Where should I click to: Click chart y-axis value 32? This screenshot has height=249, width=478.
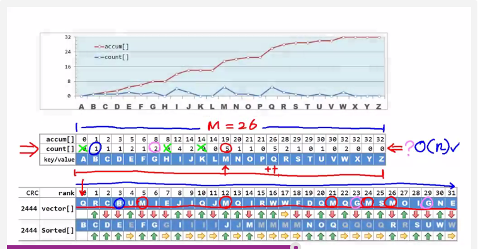coord(68,37)
